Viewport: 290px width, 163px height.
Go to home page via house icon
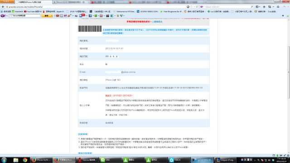coord(264,7)
